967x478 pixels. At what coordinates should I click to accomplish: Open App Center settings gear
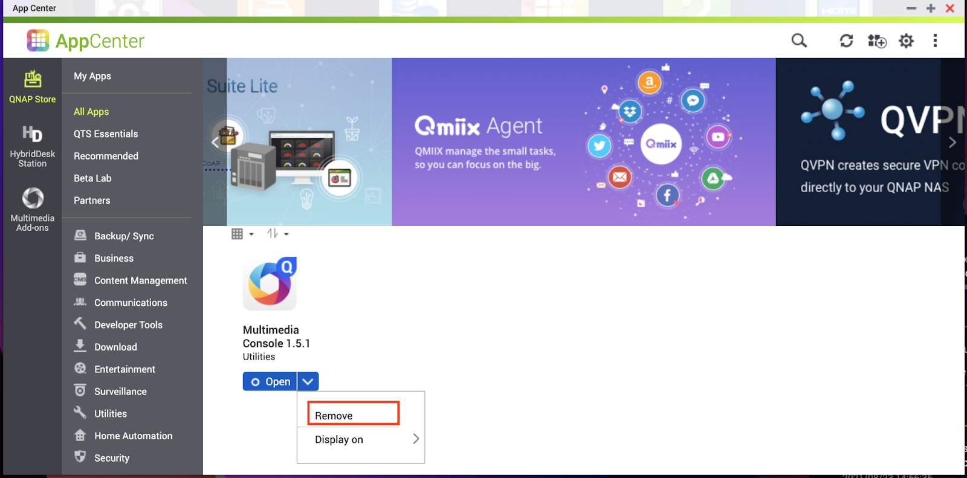tap(906, 40)
